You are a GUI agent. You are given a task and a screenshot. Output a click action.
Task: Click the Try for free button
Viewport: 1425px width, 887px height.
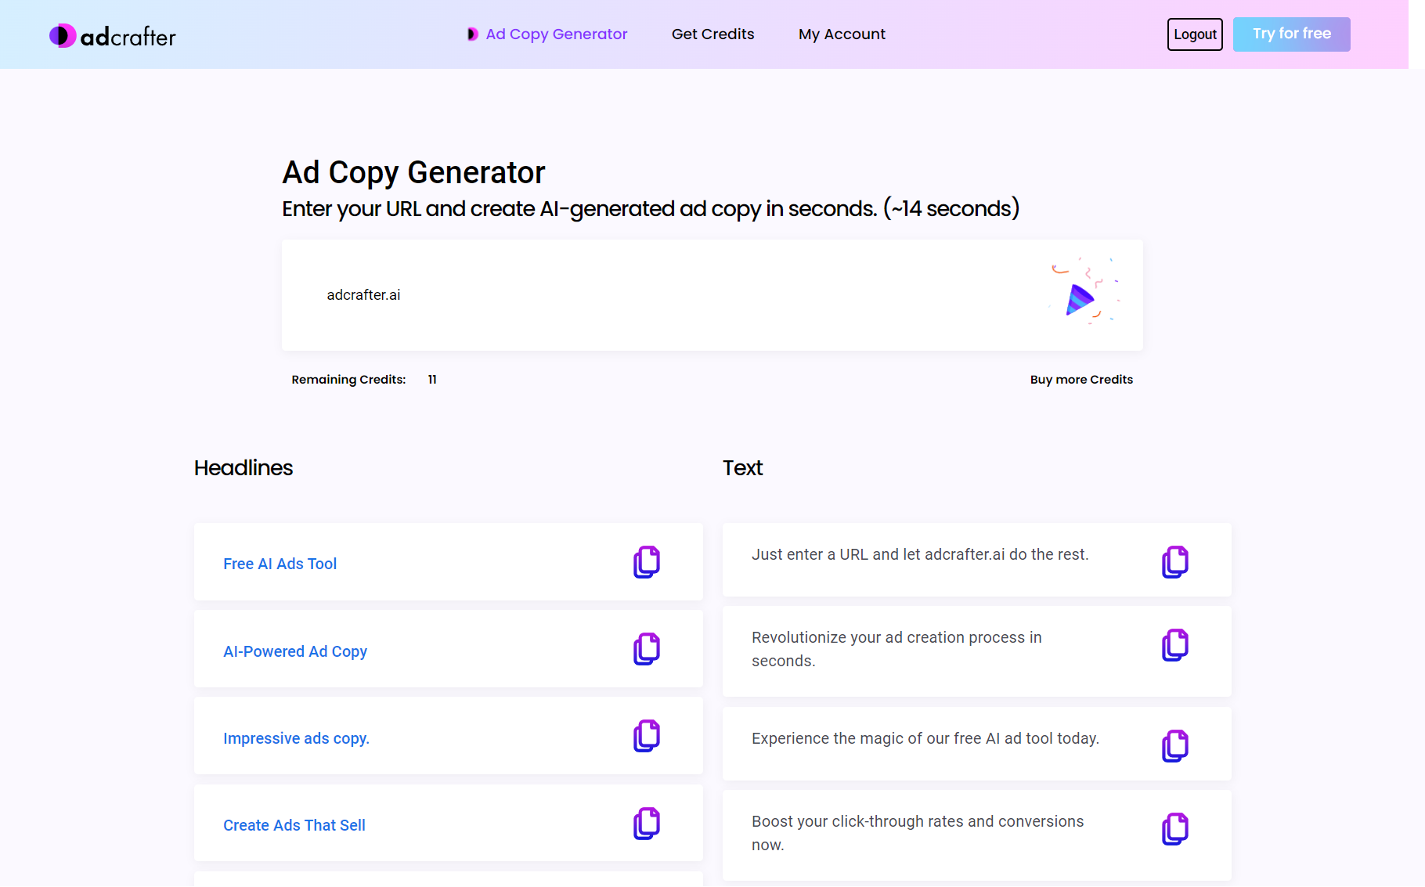[1291, 34]
